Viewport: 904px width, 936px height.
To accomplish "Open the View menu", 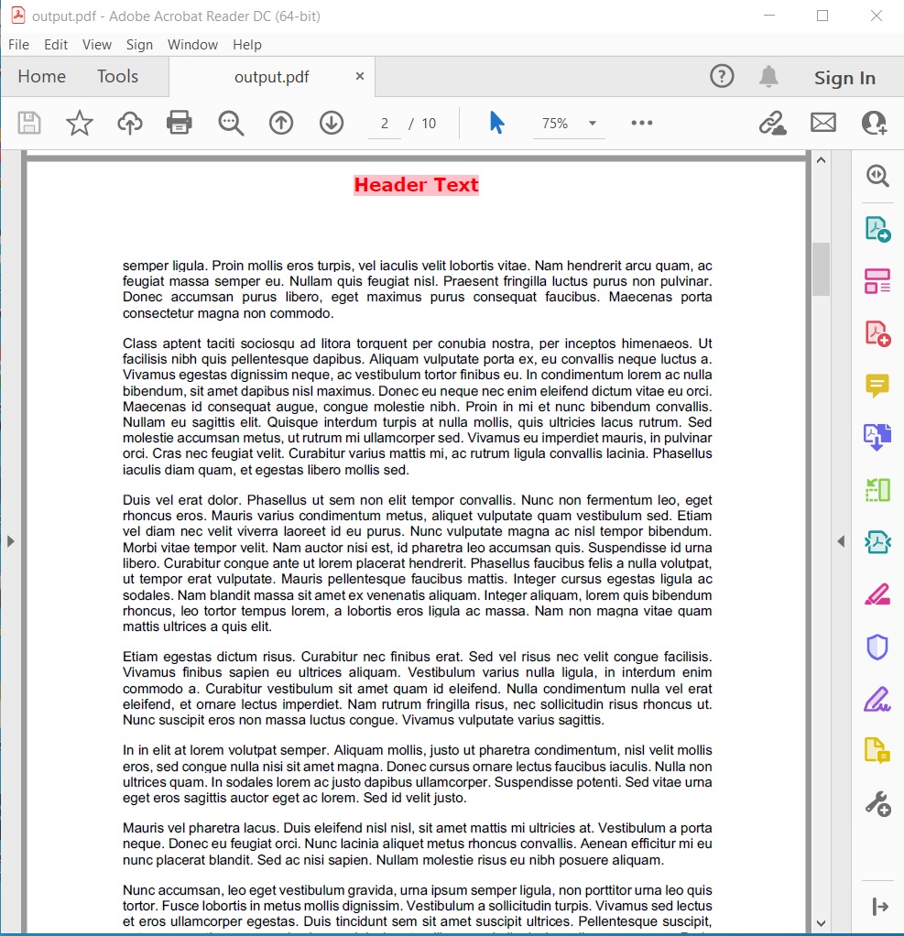I will pos(96,44).
